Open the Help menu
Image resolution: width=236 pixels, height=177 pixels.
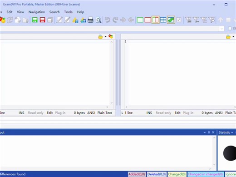[80, 12]
